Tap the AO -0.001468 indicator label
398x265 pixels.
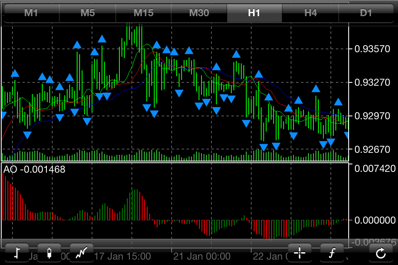click(x=34, y=169)
